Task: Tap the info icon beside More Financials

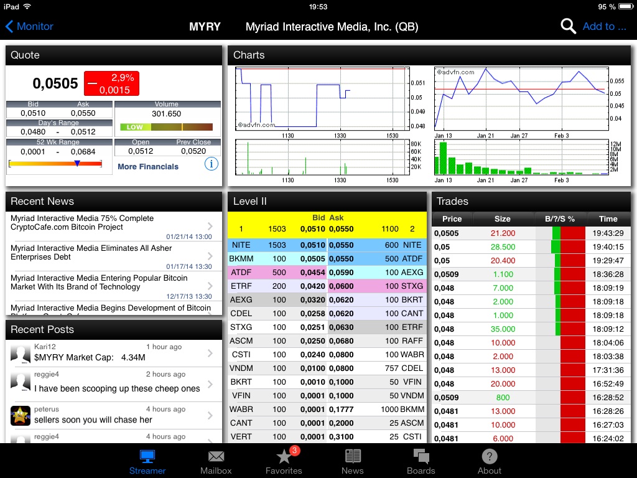Action: [212, 164]
